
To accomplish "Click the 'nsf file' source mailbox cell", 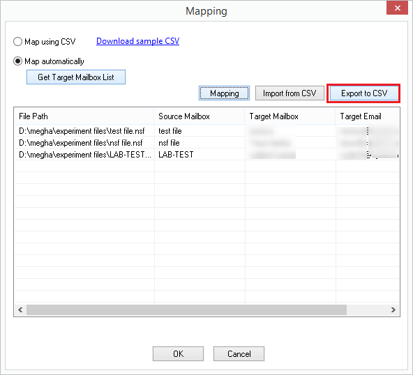I will point(200,143).
